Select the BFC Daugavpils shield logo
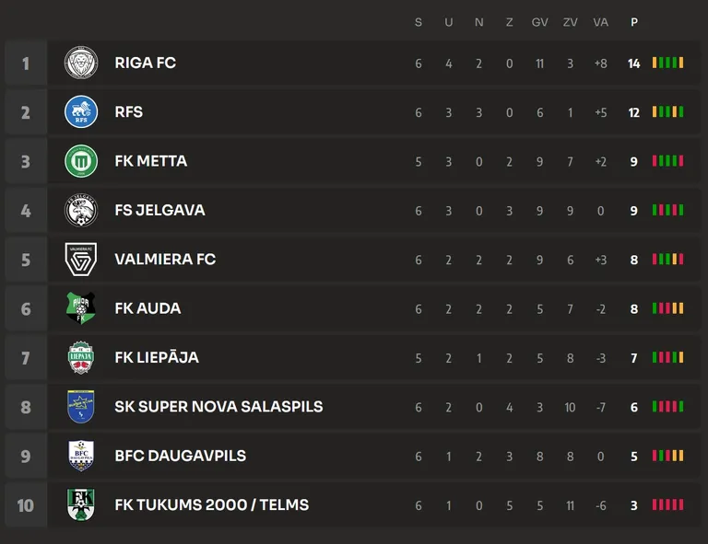The image size is (708, 544). tap(81, 456)
